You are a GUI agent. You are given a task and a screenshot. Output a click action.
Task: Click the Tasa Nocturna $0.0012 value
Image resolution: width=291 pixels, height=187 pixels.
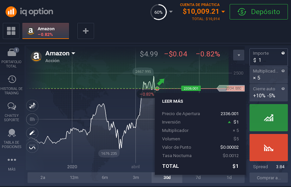coord(231,156)
